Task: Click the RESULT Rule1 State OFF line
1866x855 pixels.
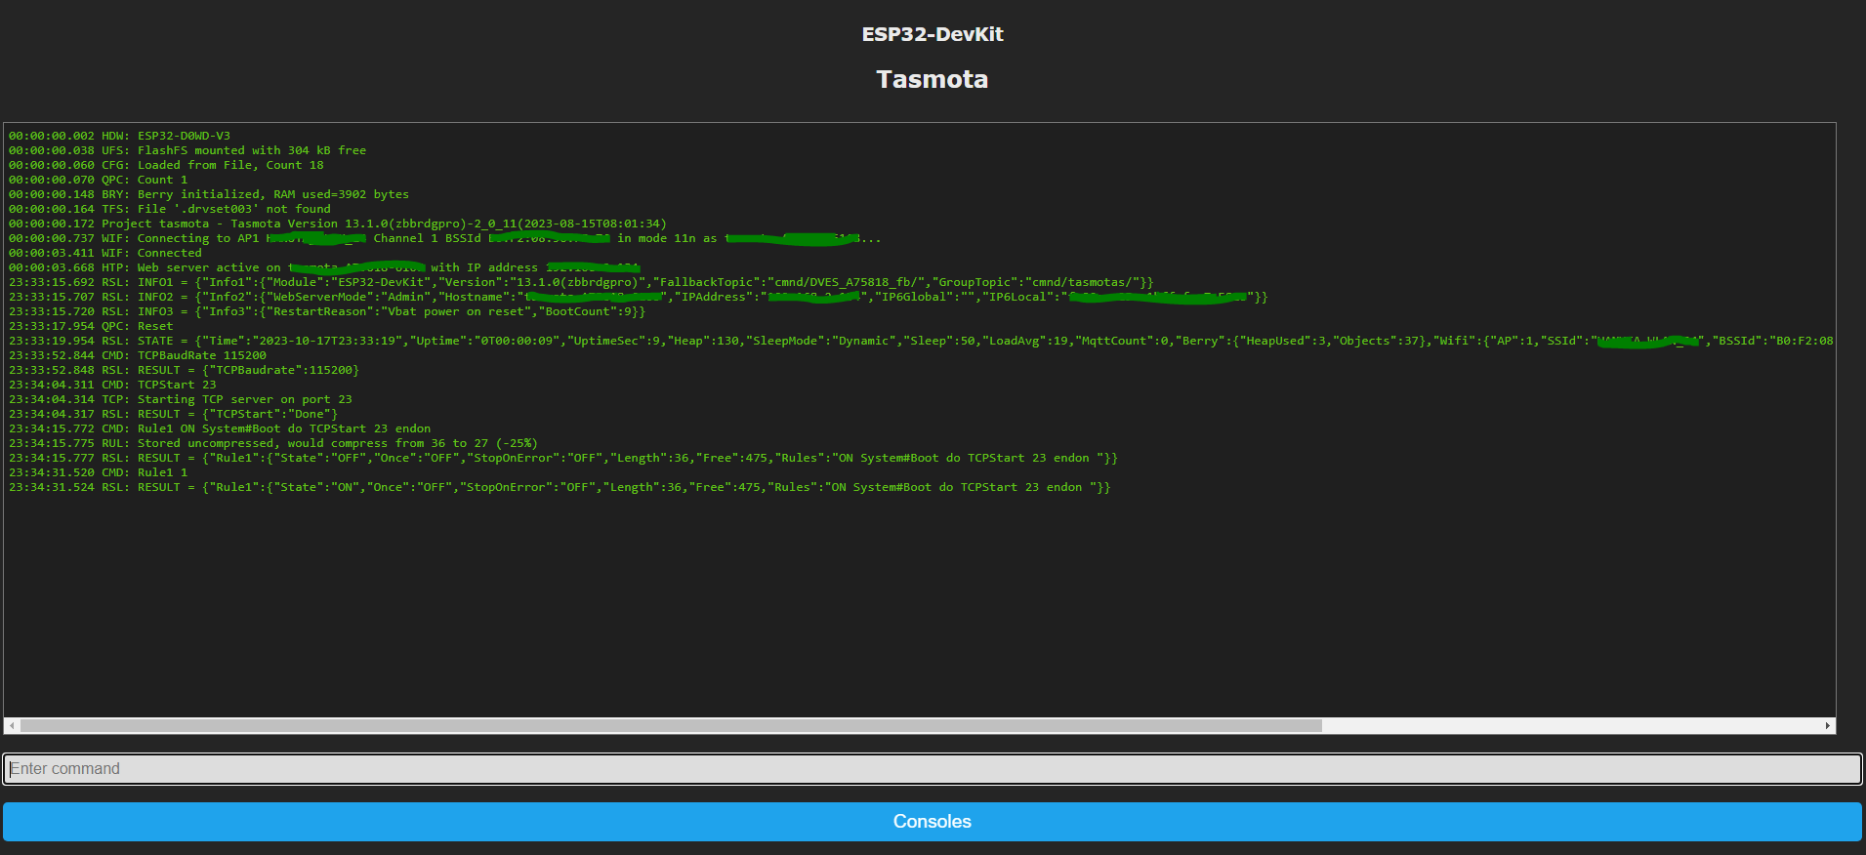Action: click(563, 458)
